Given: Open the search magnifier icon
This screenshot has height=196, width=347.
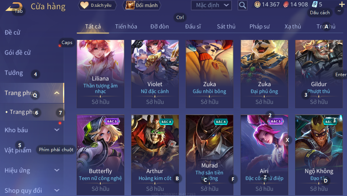Looking at the screenshot, I should (x=242, y=5).
